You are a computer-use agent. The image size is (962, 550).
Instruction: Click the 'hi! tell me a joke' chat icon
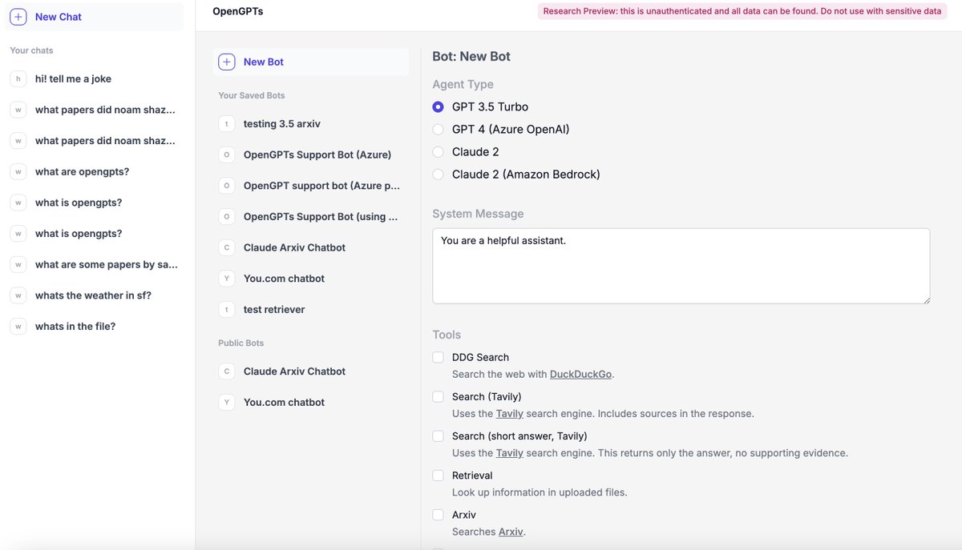[x=18, y=78]
